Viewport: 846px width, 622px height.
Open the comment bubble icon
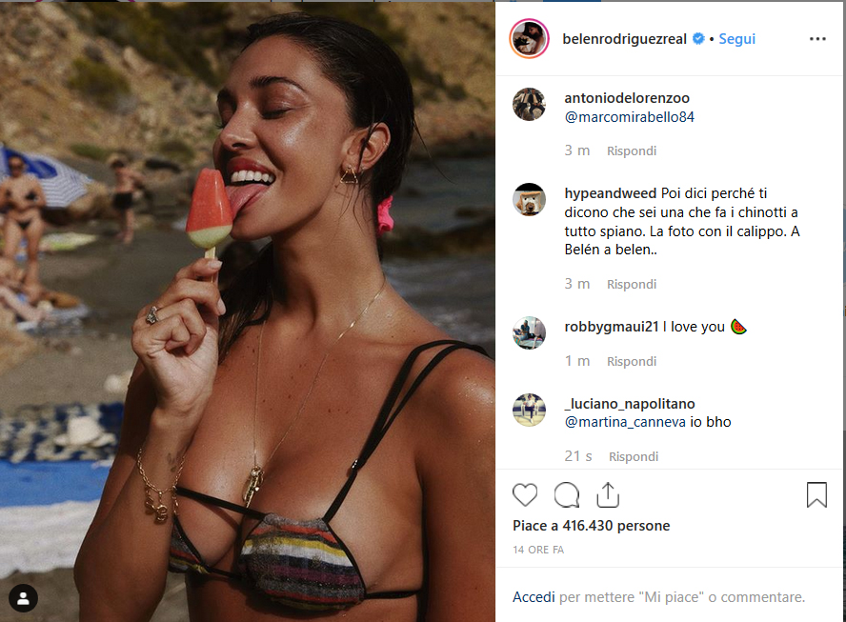coord(567,494)
